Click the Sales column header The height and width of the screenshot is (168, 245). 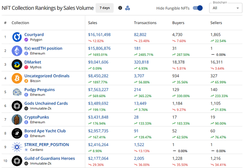click(93, 23)
